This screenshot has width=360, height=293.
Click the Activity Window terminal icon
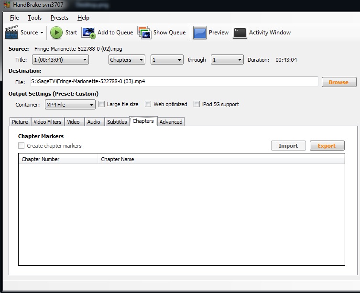[240, 33]
